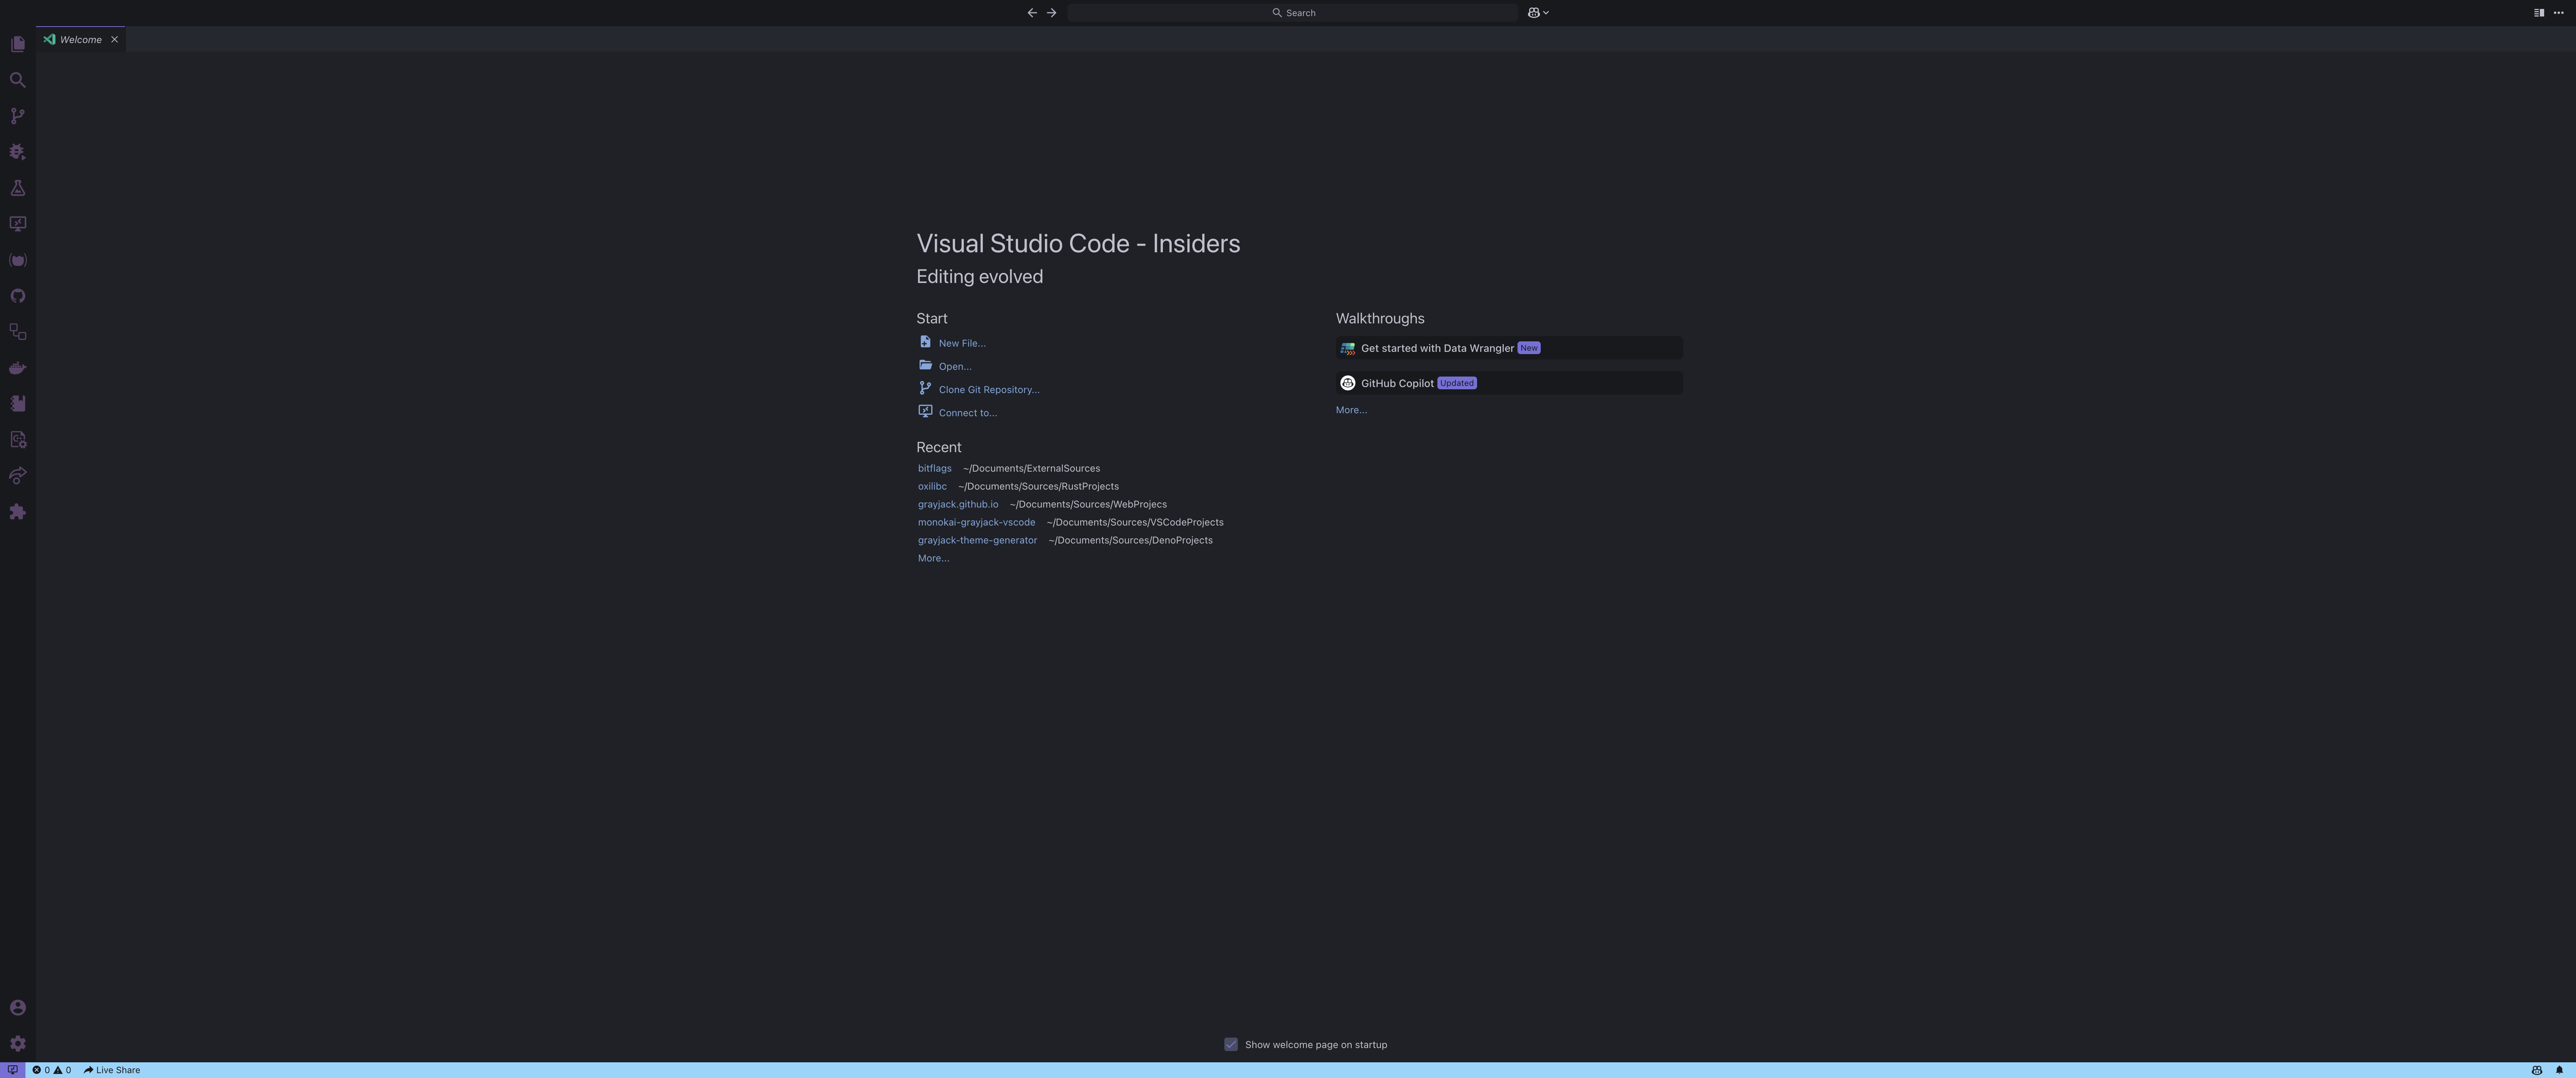The width and height of the screenshot is (2576, 1078).
Task: Expand More recent projects list
Action: 933,558
